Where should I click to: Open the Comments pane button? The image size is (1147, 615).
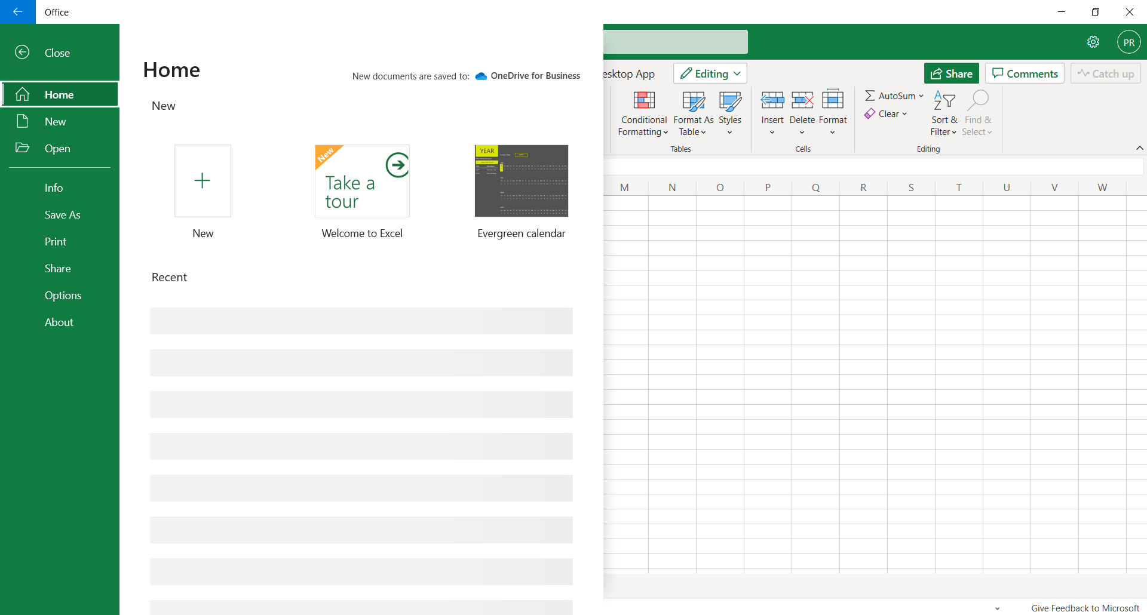[1025, 73]
